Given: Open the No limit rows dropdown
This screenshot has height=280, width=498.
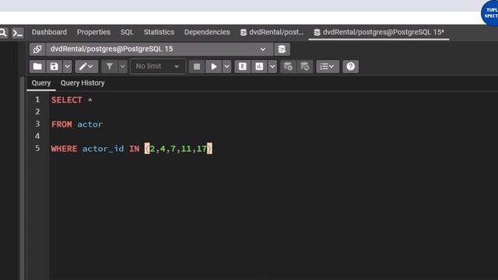Looking at the screenshot, I should click(x=158, y=66).
